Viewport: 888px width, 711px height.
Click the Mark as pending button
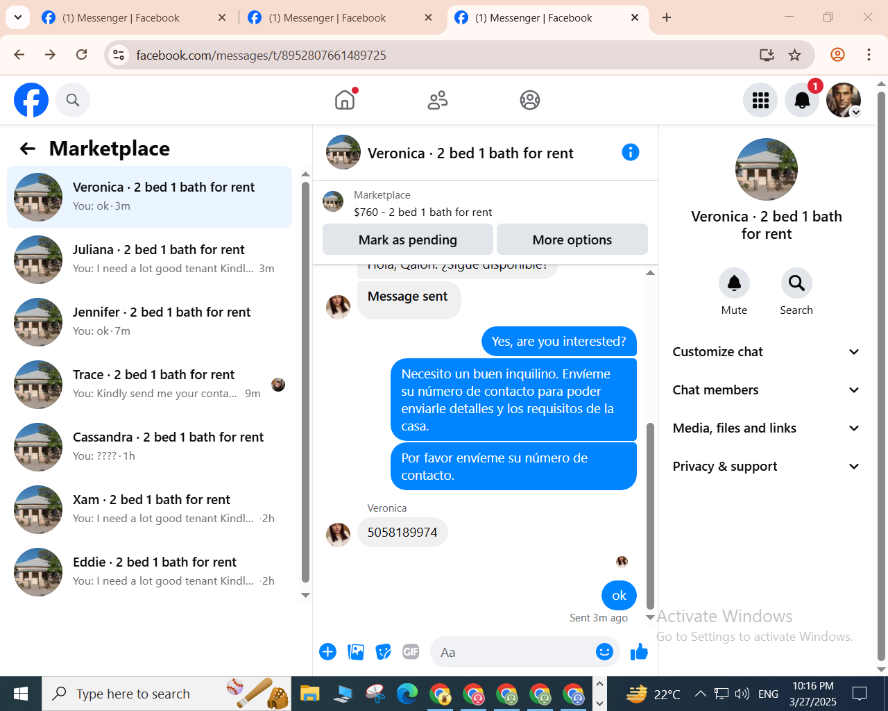[x=408, y=240]
